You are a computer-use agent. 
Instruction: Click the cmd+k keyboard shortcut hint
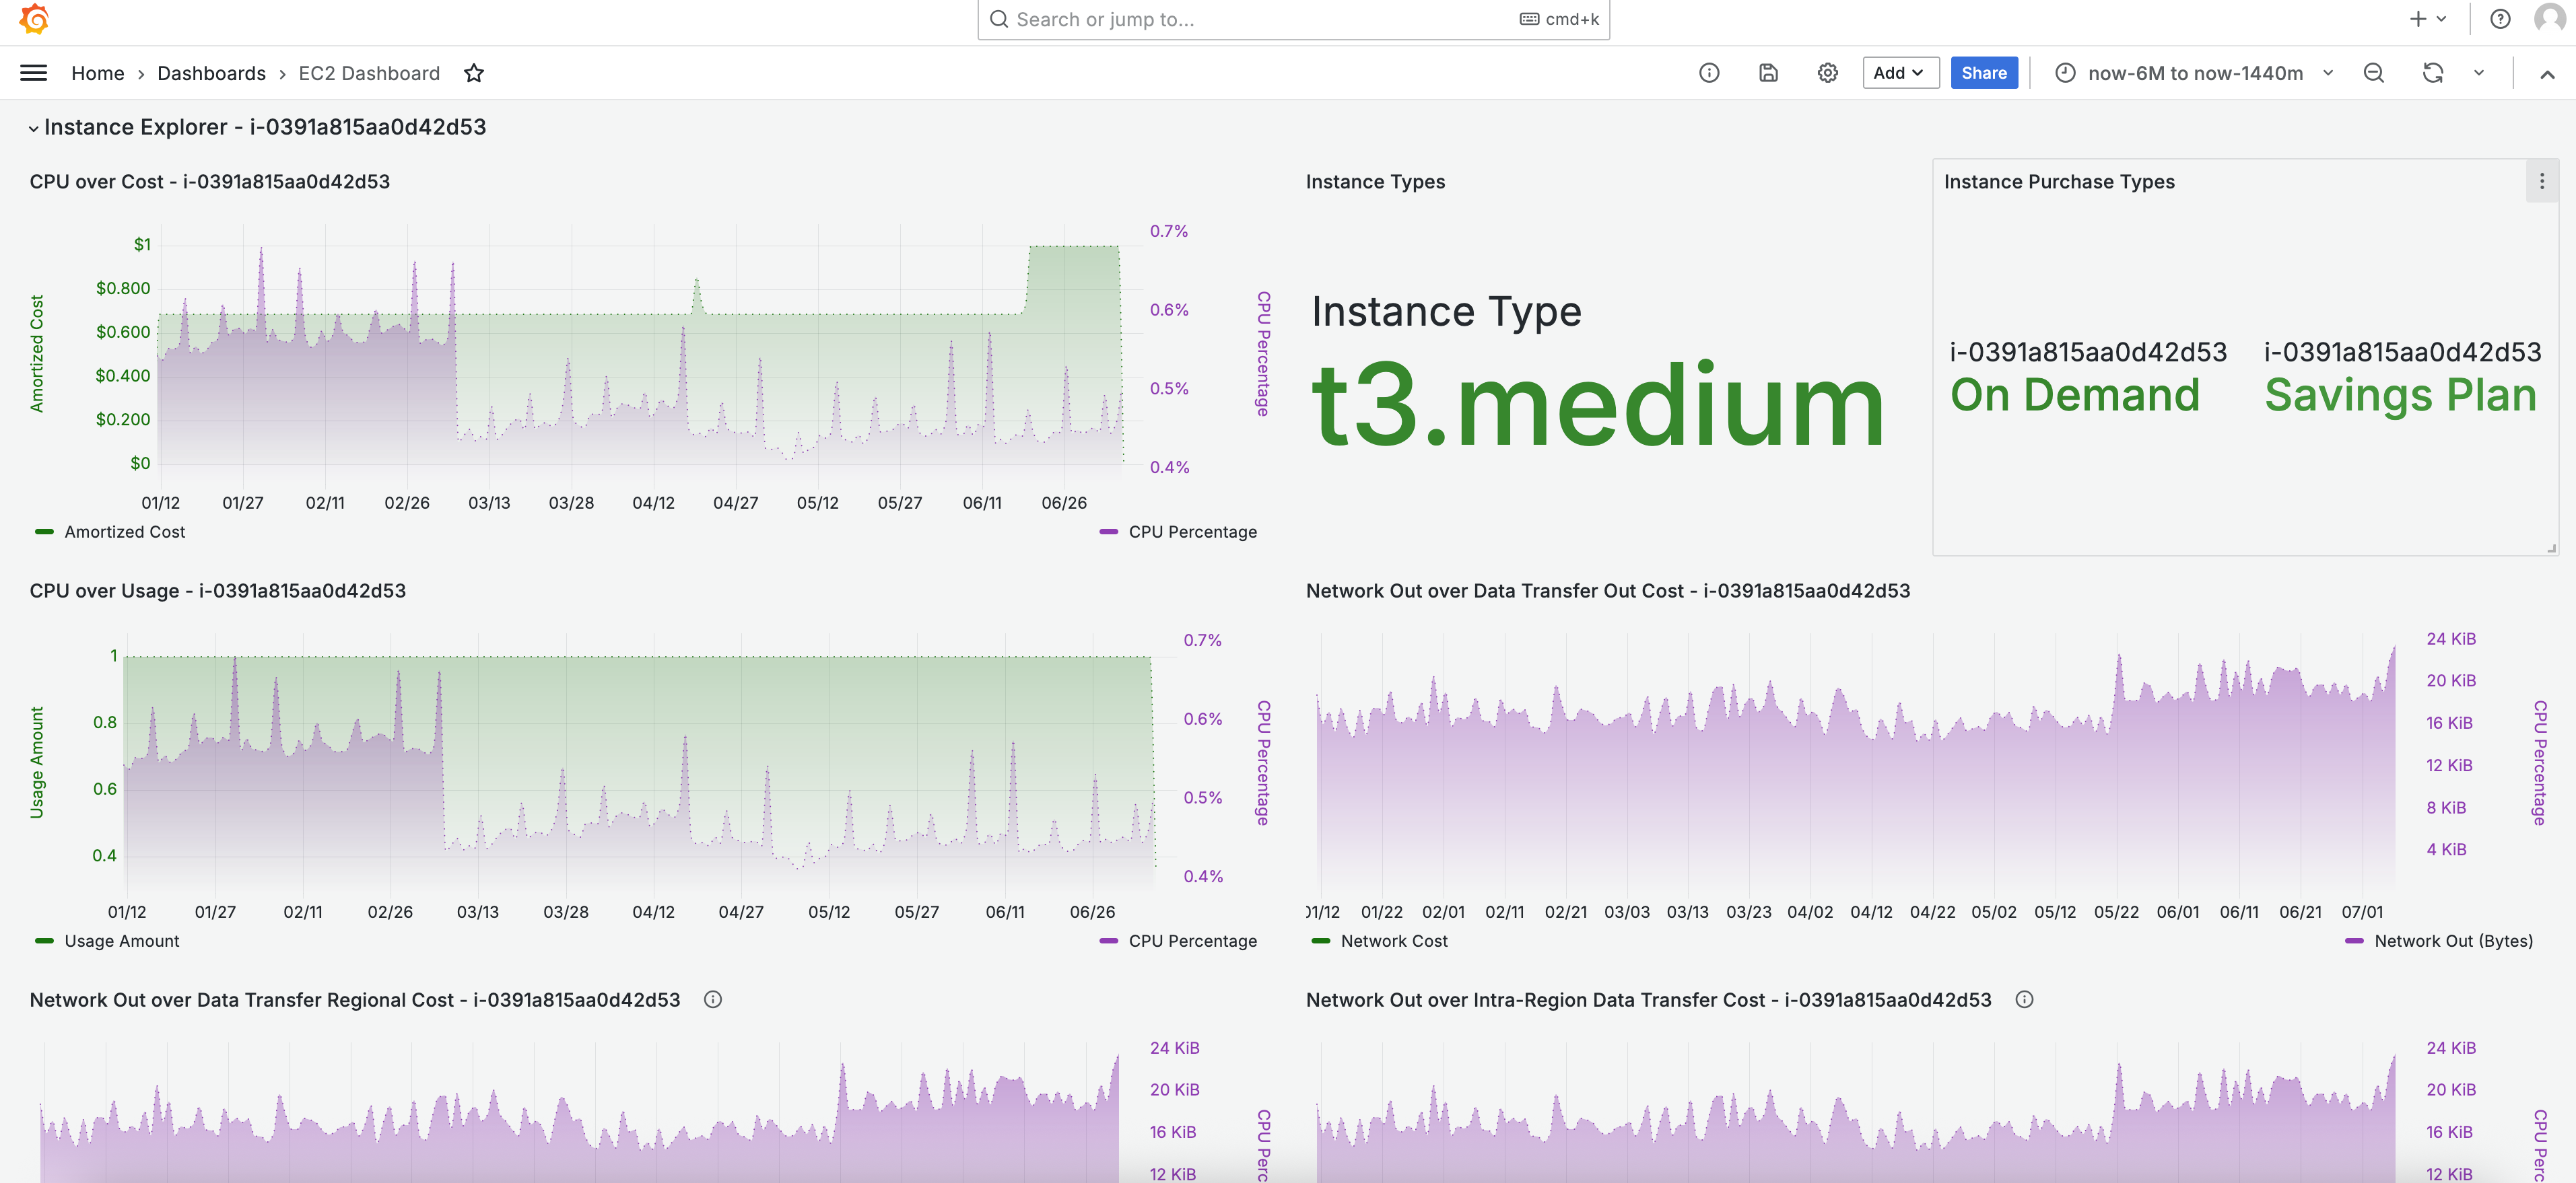(1560, 19)
